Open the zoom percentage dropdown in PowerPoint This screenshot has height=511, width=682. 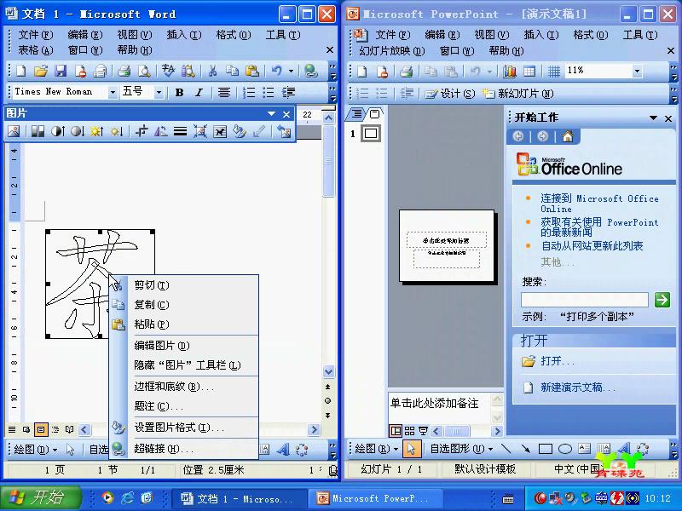pos(637,71)
